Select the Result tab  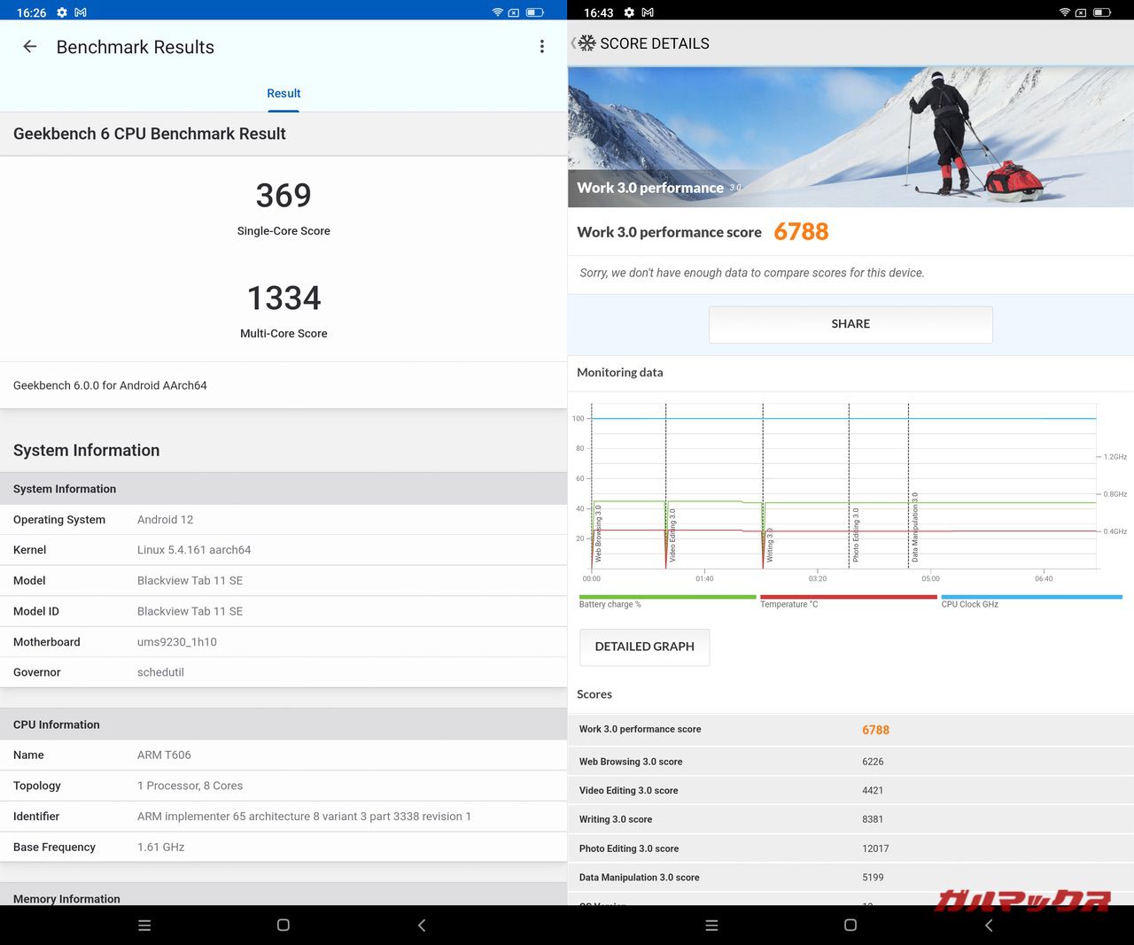(x=283, y=94)
